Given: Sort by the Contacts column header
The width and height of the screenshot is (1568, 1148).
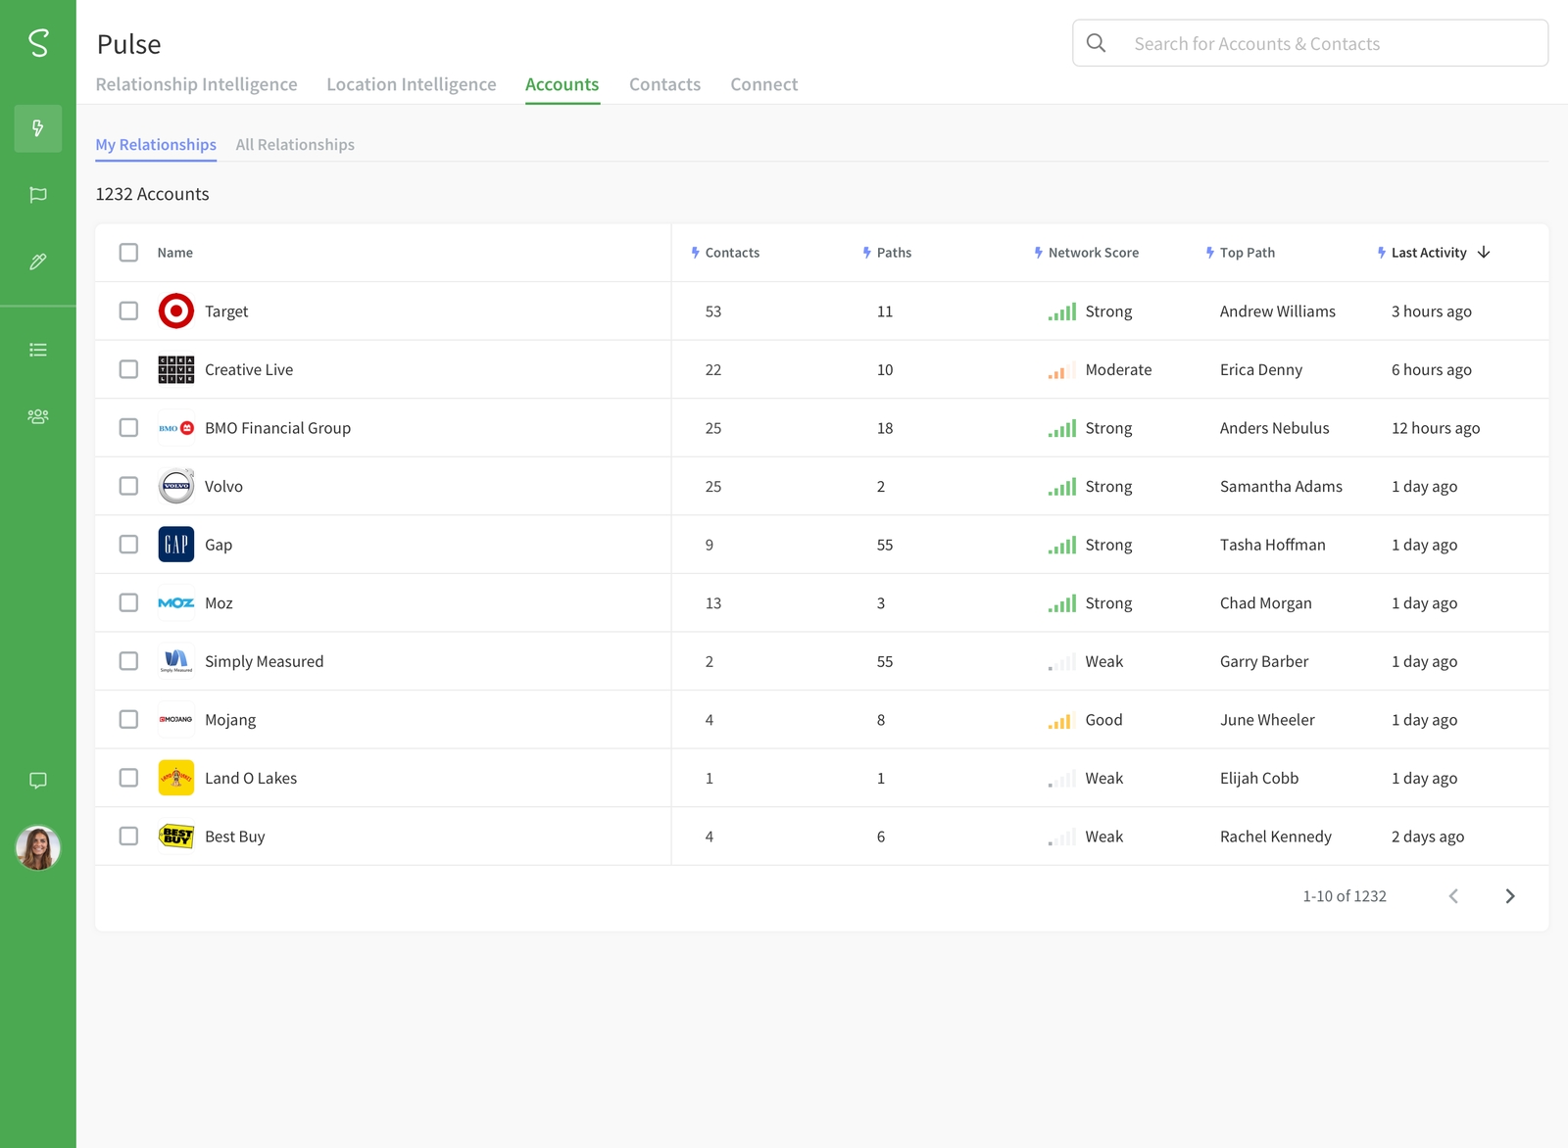Looking at the screenshot, I should pos(725,253).
